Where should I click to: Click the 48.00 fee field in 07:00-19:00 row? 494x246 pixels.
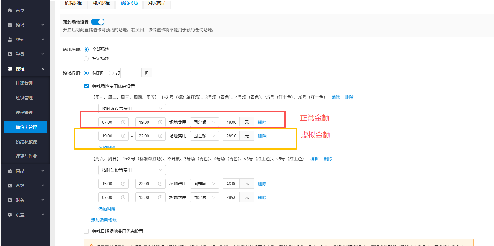coord(231,122)
